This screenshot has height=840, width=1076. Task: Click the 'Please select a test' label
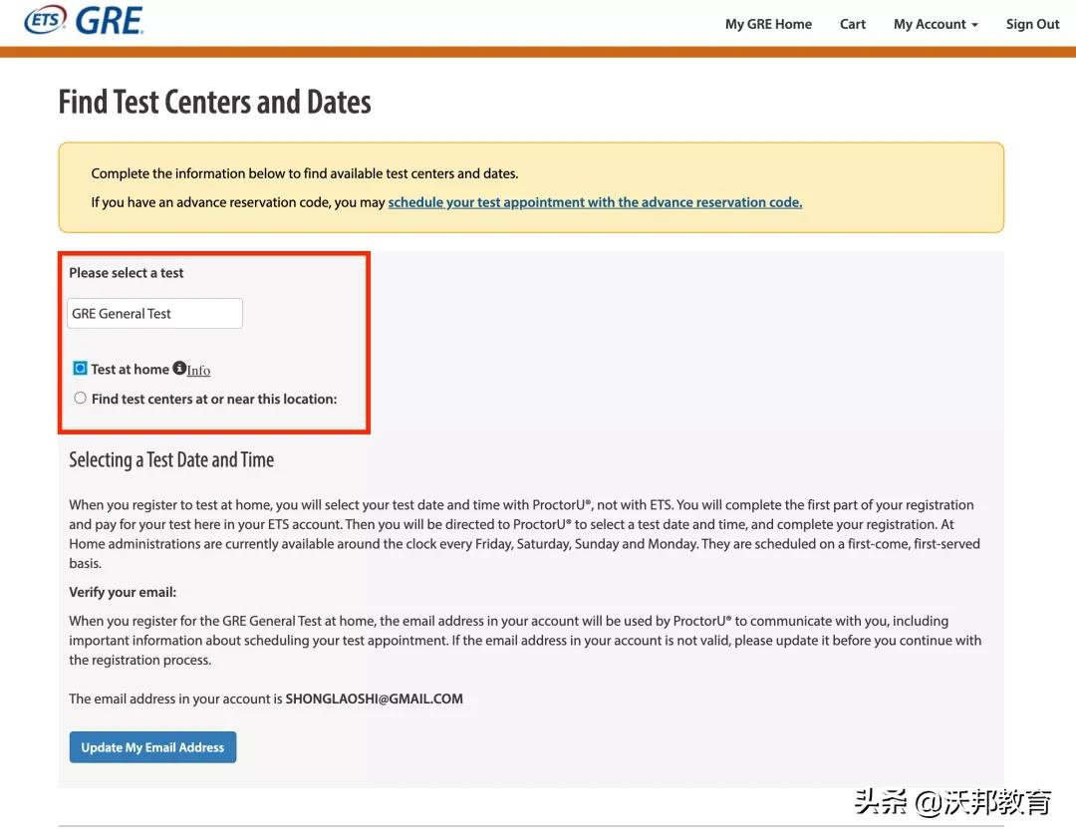pos(127,273)
